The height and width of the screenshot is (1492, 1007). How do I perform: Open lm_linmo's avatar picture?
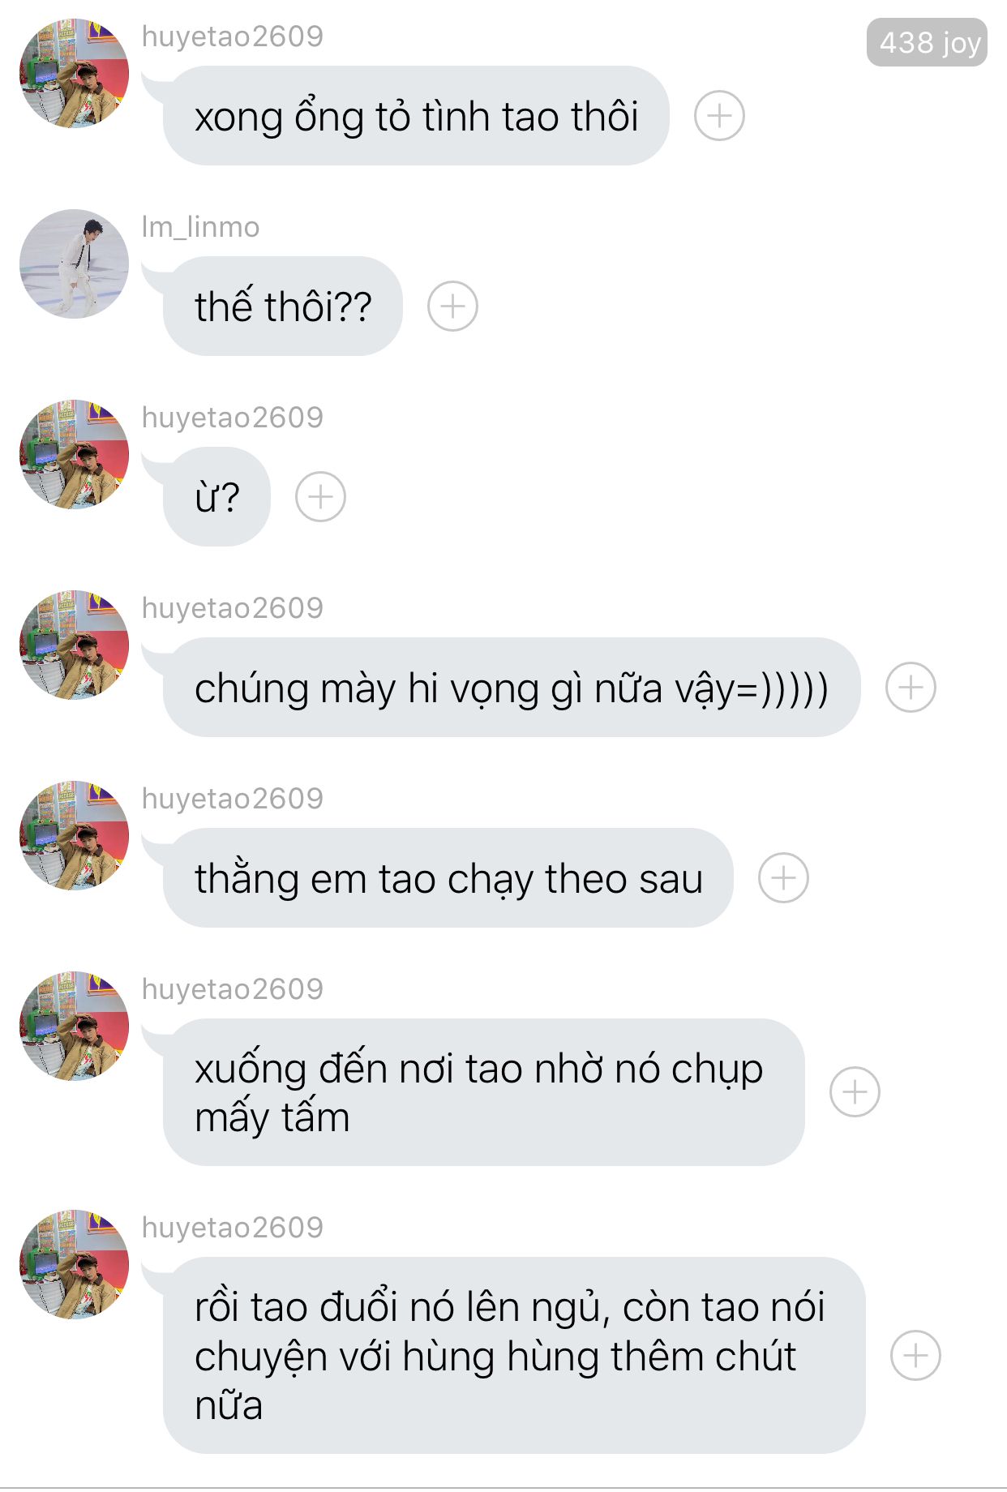coord(74,264)
